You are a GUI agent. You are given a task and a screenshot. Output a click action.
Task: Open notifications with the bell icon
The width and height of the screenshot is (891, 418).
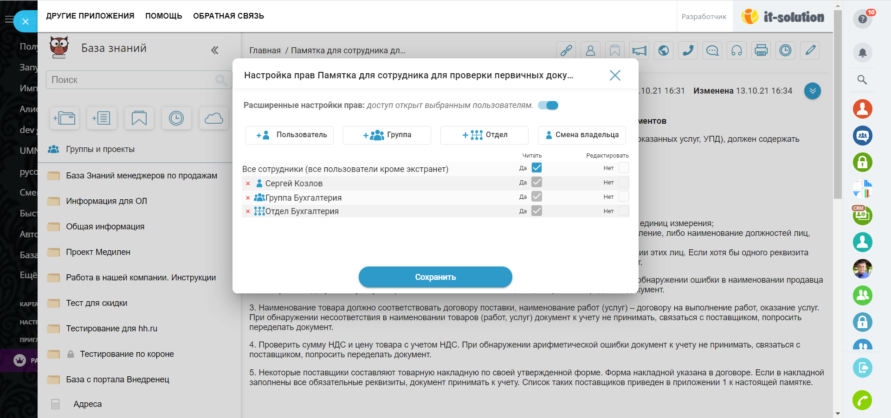click(863, 53)
